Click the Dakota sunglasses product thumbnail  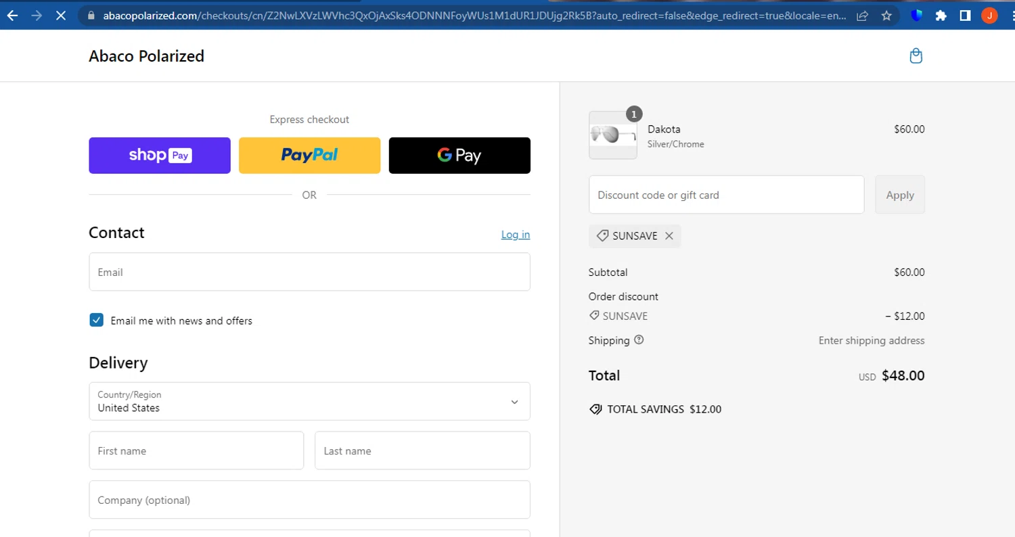pos(613,135)
